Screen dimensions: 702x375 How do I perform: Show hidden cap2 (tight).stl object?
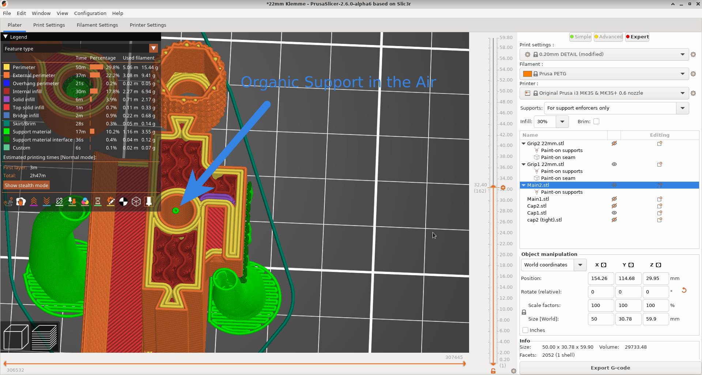click(x=614, y=220)
